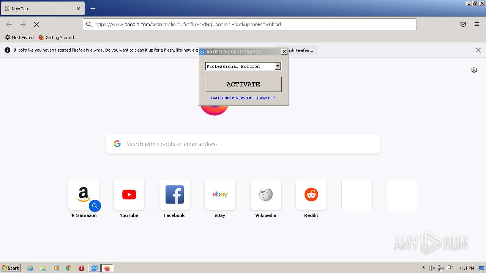
Task: Open the Windows Start menu
Action: click(x=11, y=268)
